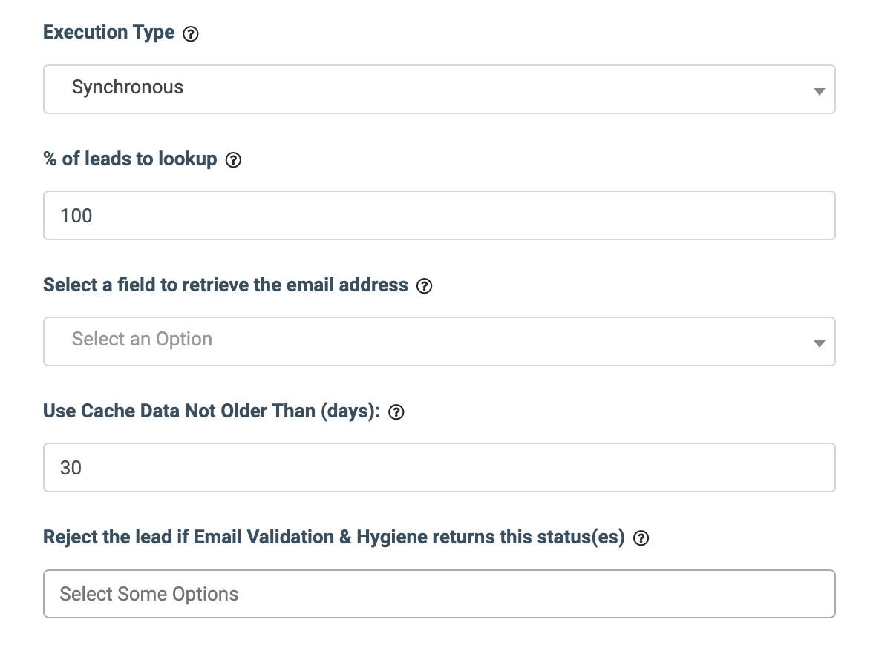Open help for % of leads to lookup
Image resolution: width=876 pixels, height=645 pixels.
[233, 160]
